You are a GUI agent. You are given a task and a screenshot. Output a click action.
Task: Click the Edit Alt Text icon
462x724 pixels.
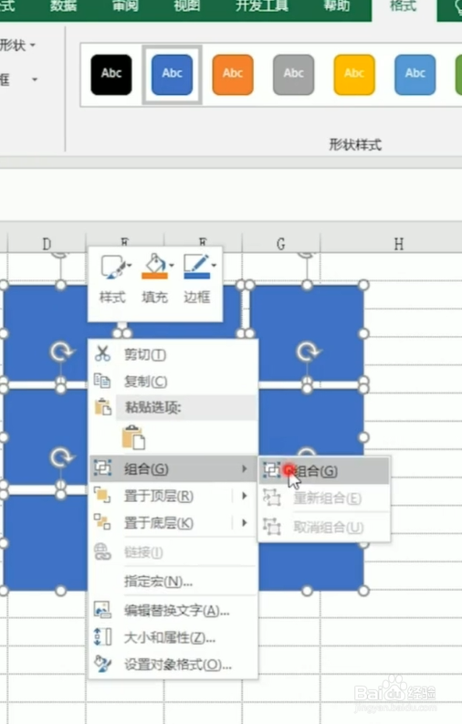[102, 610]
